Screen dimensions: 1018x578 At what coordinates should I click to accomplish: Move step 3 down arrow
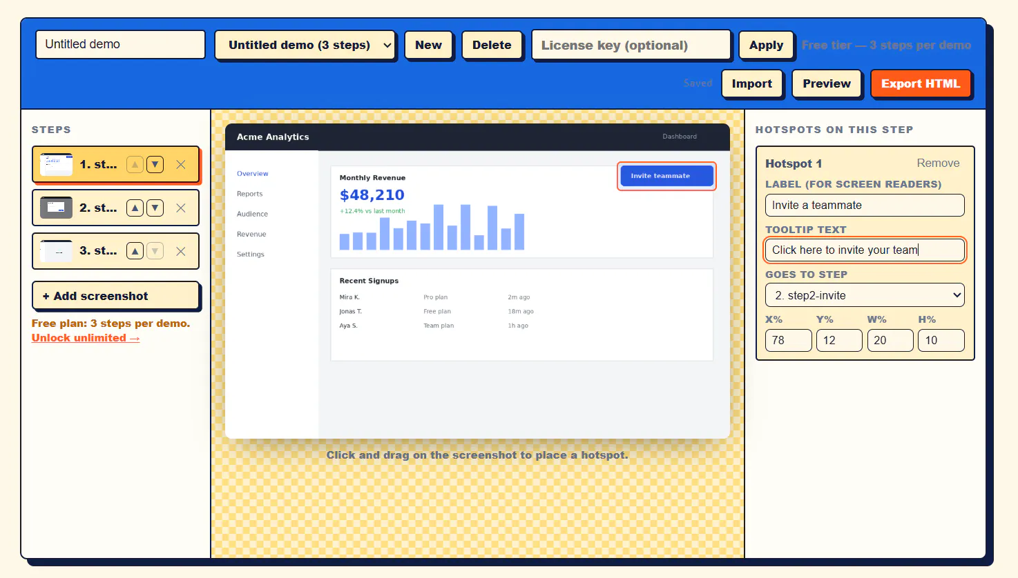155,251
